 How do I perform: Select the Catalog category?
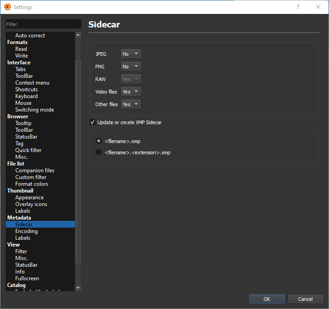[16, 285]
